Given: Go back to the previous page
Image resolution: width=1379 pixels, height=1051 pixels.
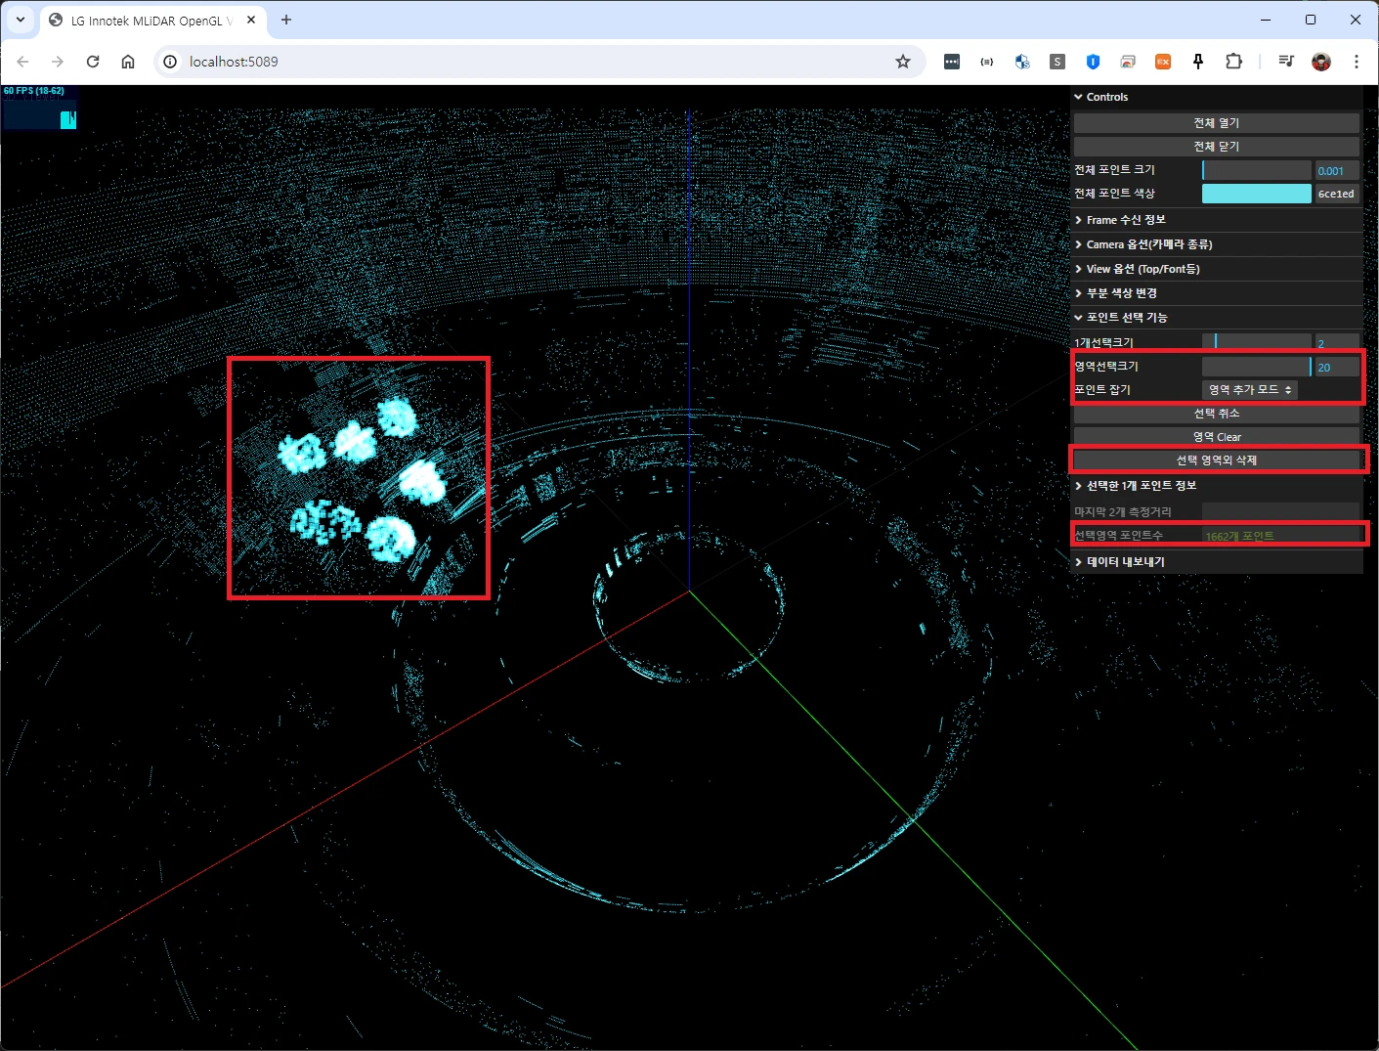Looking at the screenshot, I should coord(22,62).
